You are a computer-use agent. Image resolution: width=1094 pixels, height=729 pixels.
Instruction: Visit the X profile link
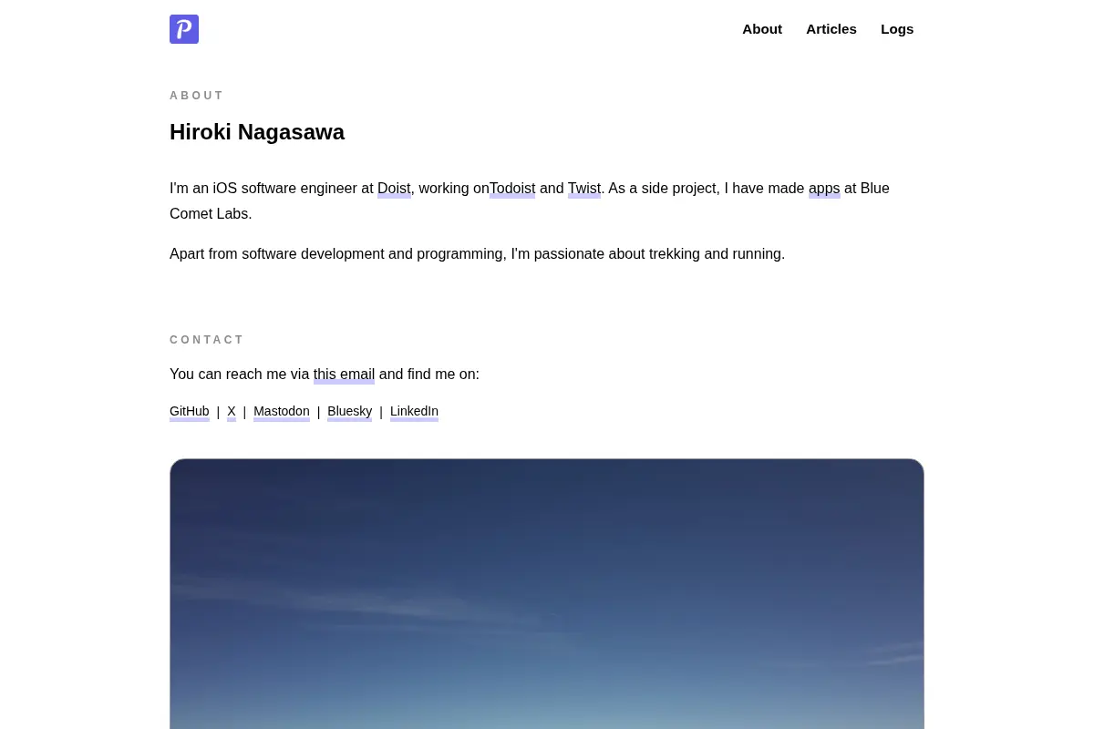click(232, 412)
